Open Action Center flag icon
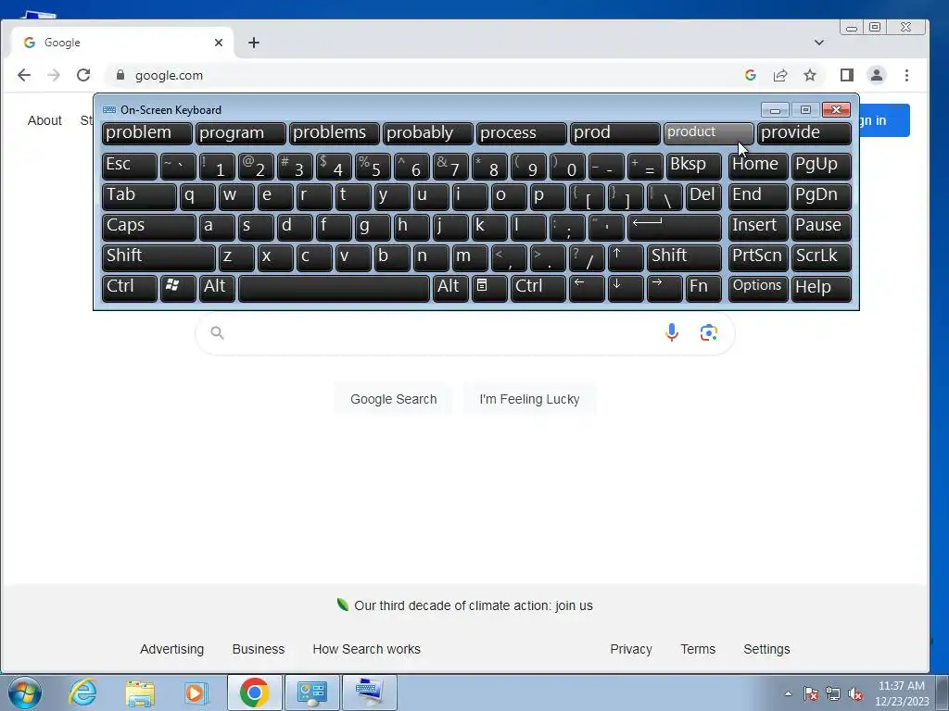The height and width of the screenshot is (711, 949). point(811,694)
